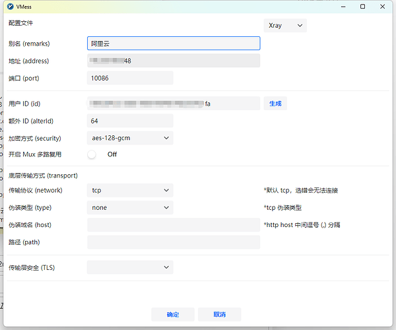Open the Xray config type dropdown
This screenshot has height=330, width=396.
tap(285, 26)
